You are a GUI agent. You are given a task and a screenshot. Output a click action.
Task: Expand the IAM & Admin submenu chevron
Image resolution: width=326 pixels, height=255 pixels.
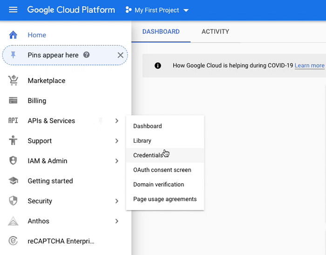[x=117, y=161]
